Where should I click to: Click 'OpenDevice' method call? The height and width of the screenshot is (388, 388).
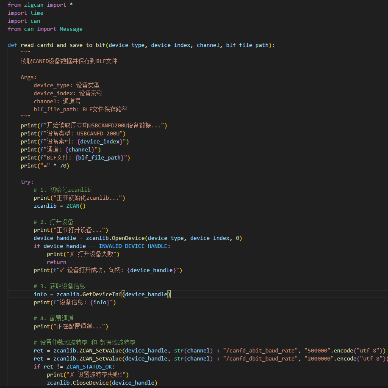(128, 238)
